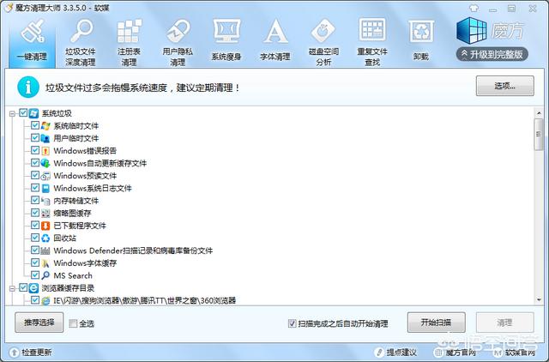Click the 系统垃圾 Windows icon
This screenshot has width=549, height=362.
[x=33, y=113]
